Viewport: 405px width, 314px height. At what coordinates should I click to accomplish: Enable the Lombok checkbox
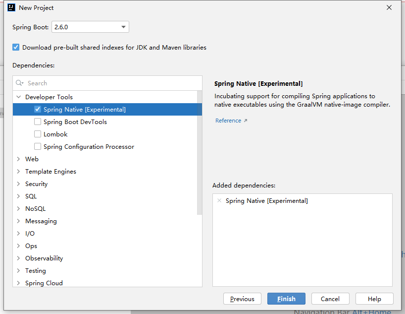[x=38, y=134]
